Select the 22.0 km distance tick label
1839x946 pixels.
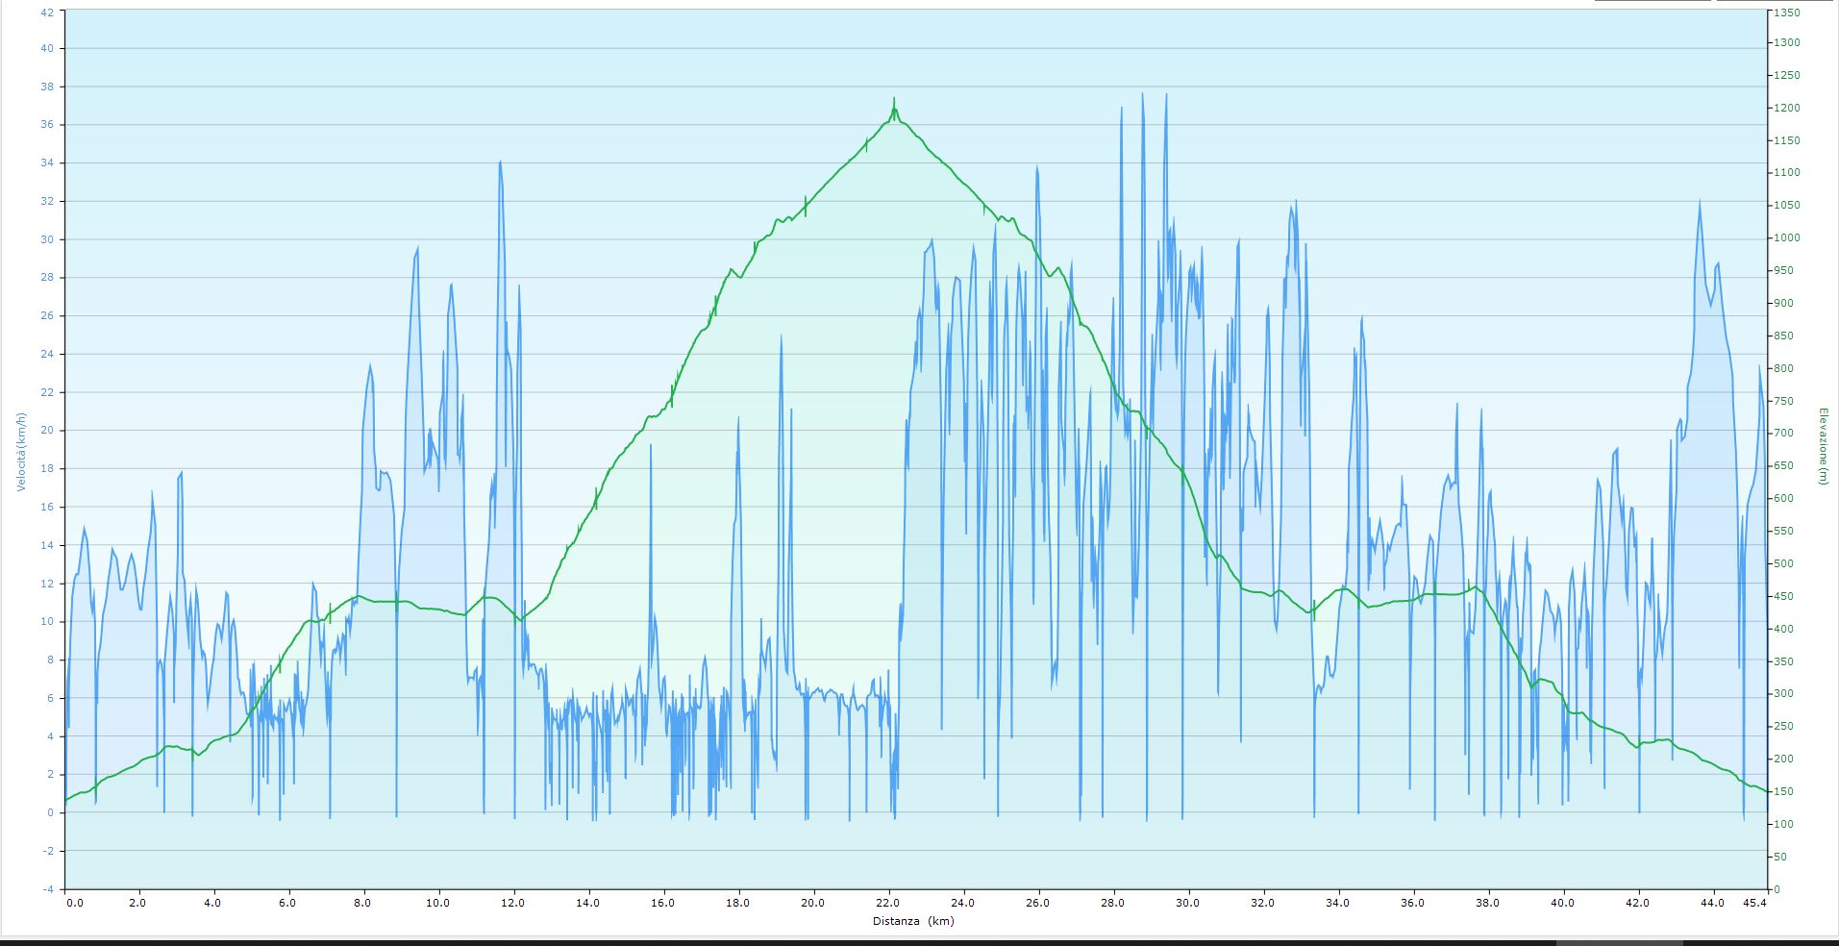click(888, 903)
